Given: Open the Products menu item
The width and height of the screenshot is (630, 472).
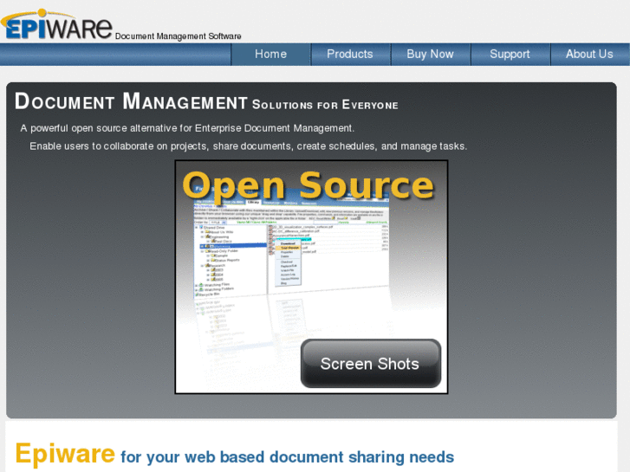Looking at the screenshot, I should click(350, 55).
